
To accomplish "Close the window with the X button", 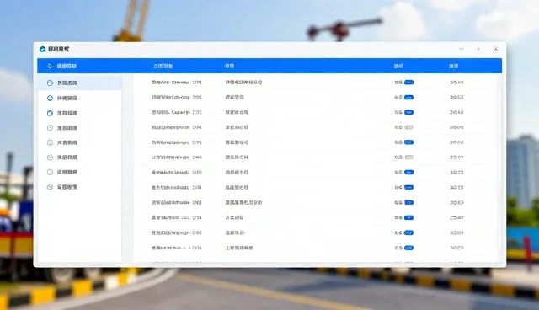I will tap(496, 49).
